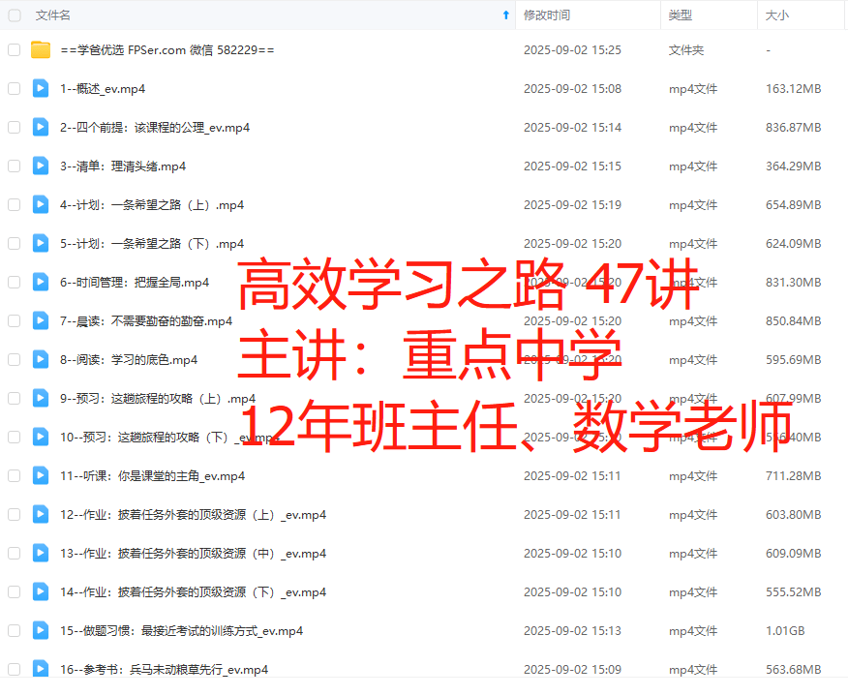Open file 12--作业：披着任务外套的顶级资源（上）

tap(193, 515)
